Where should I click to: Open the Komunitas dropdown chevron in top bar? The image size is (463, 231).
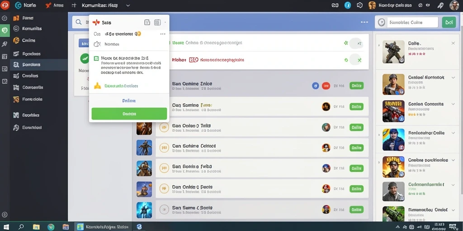[x=128, y=5]
